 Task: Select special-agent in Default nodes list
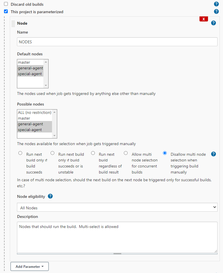(x=30, y=74)
